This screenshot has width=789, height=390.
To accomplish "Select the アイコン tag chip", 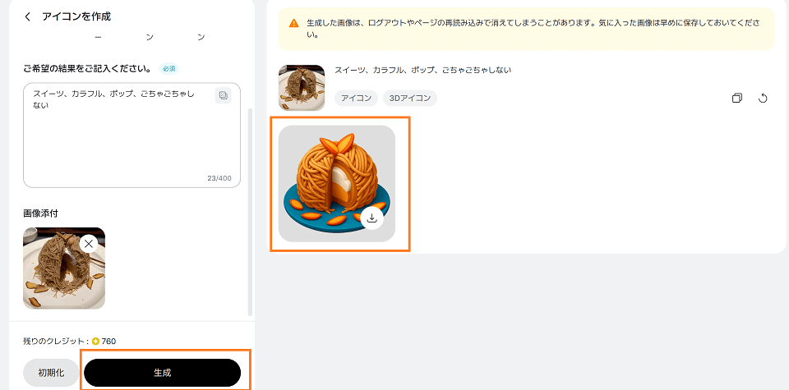I will pyautogui.click(x=356, y=98).
